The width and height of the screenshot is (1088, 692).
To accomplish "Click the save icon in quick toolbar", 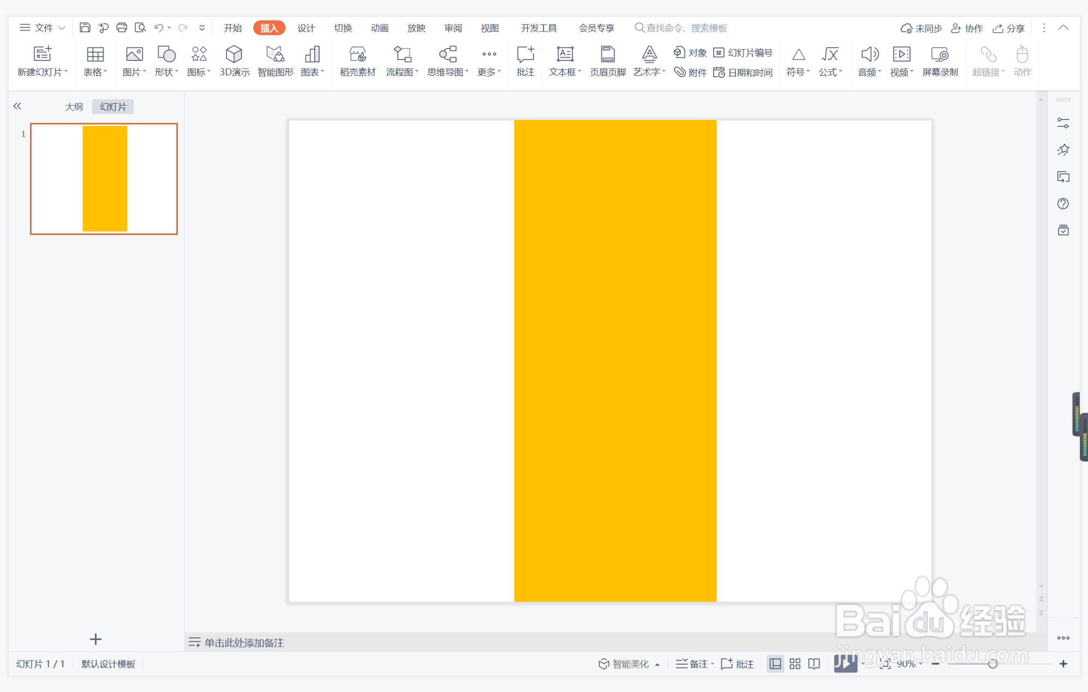I will click(85, 28).
